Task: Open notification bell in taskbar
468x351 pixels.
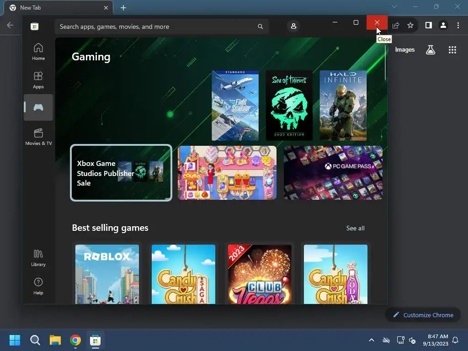Action: click(456, 340)
